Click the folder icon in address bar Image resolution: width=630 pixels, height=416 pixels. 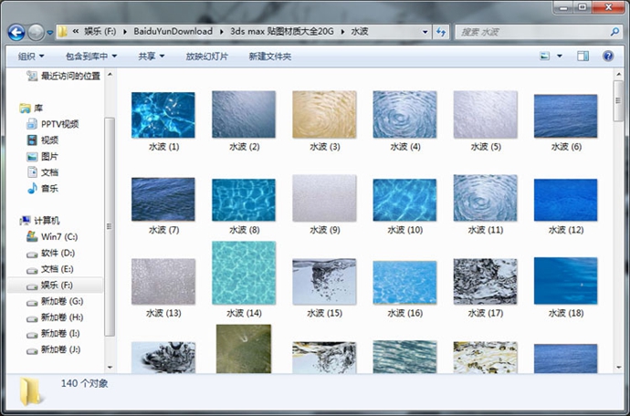tap(62, 32)
